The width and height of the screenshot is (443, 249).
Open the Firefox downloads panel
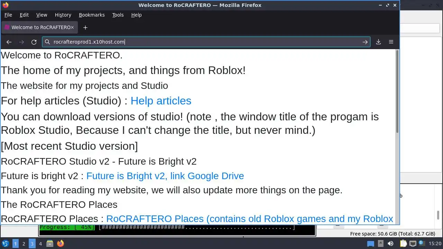tap(378, 42)
